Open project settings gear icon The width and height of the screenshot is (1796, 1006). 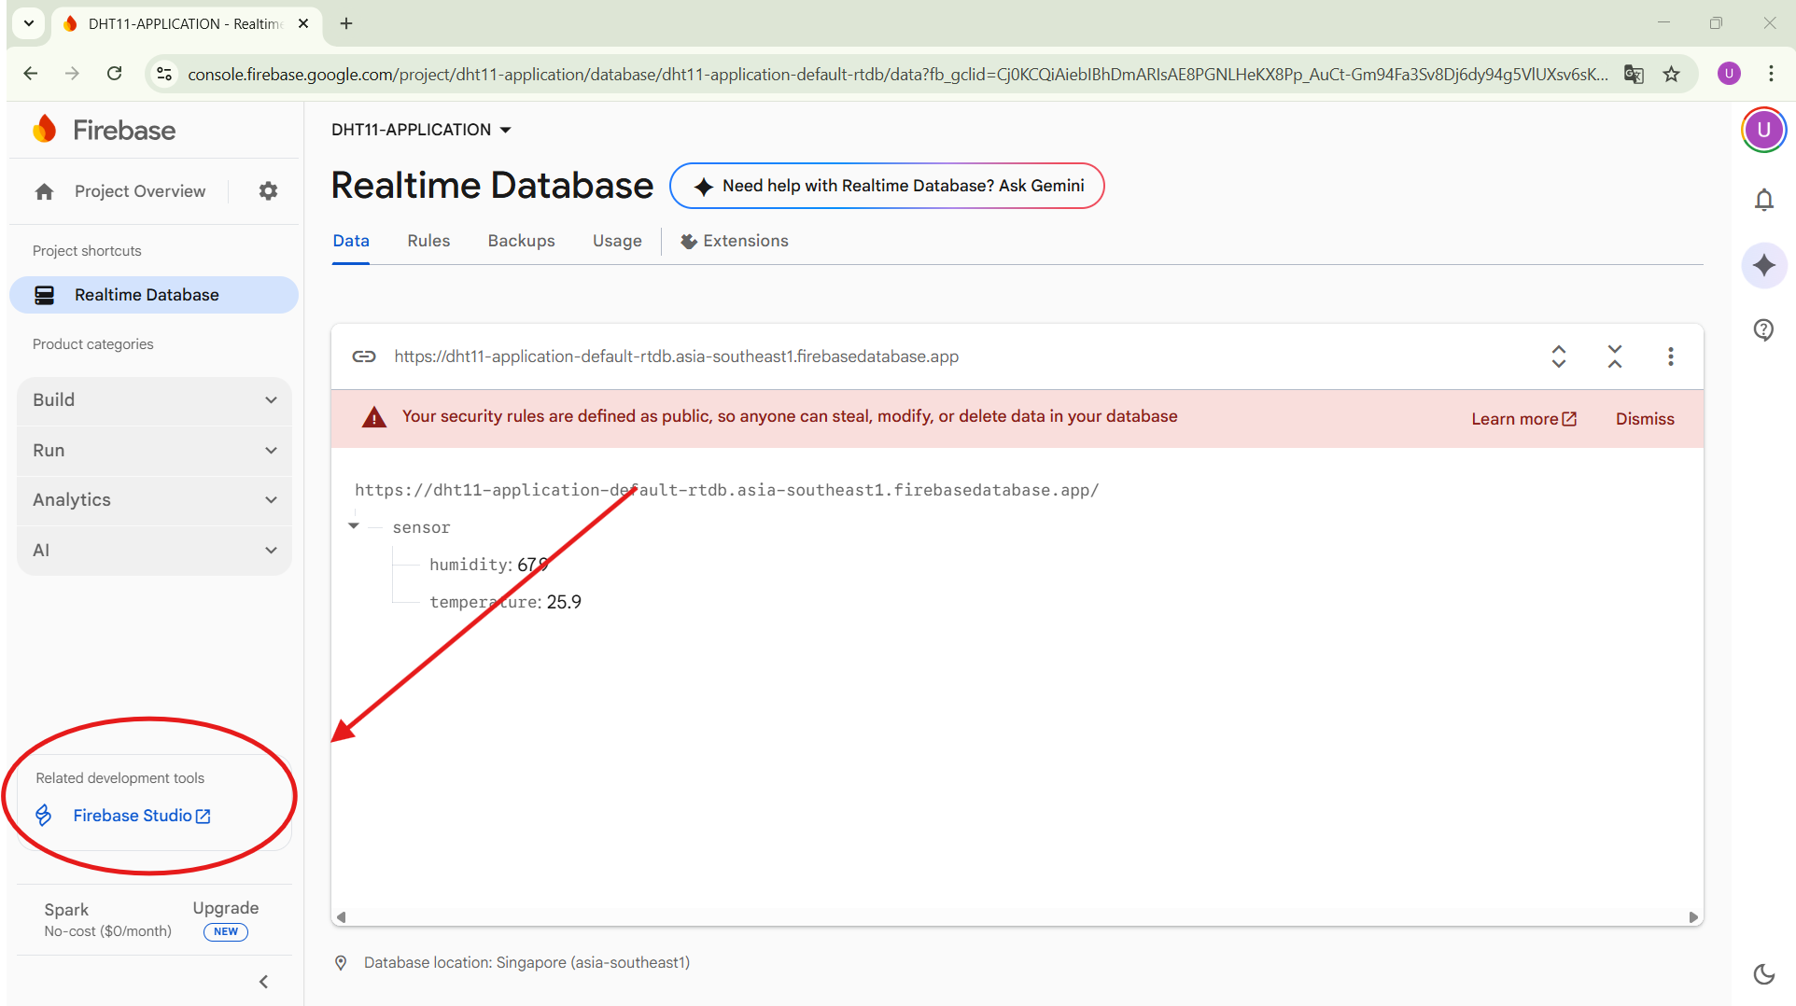[268, 191]
